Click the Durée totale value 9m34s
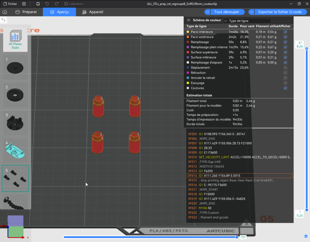Viewport: 310px width, 242px height. point(237,124)
